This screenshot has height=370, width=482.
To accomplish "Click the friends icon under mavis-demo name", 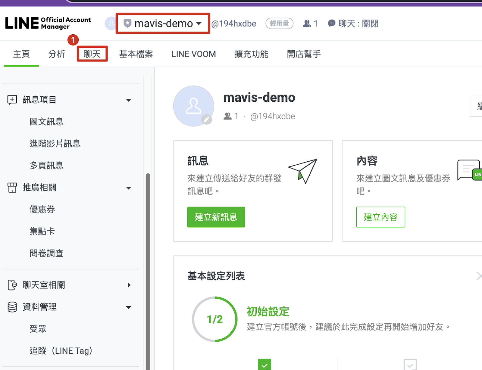I will (227, 116).
